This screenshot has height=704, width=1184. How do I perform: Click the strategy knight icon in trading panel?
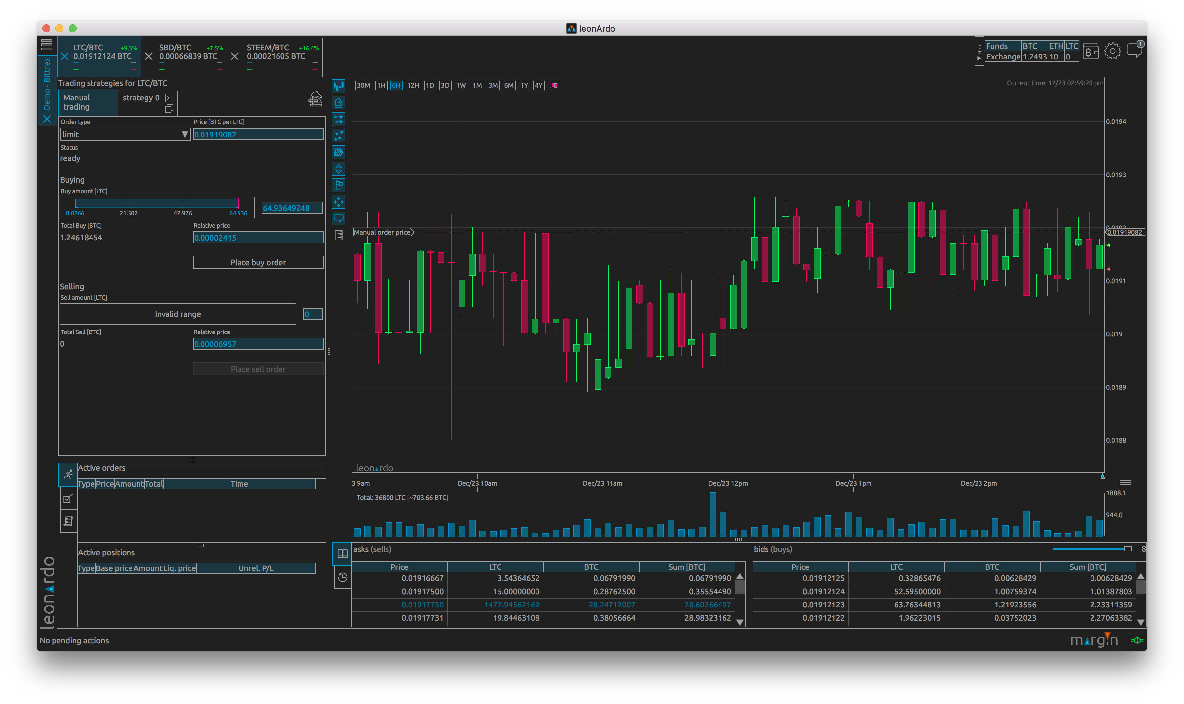(315, 99)
